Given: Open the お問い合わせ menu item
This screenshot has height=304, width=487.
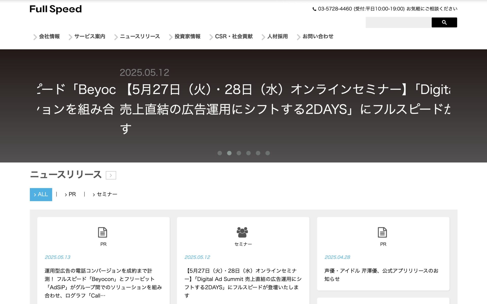Looking at the screenshot, I should click(318, 36).
